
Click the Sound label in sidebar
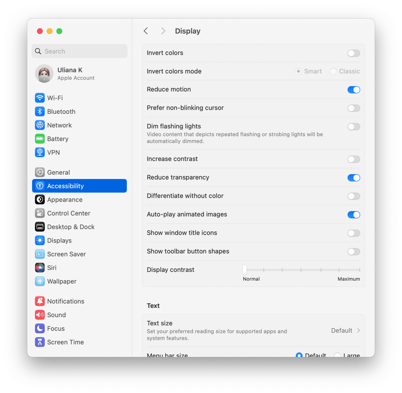point(57,315)
